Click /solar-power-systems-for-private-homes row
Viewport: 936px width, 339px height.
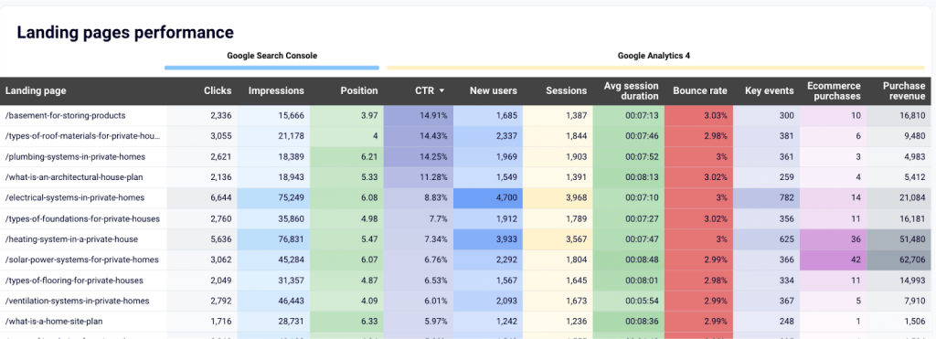pos(468,260)
